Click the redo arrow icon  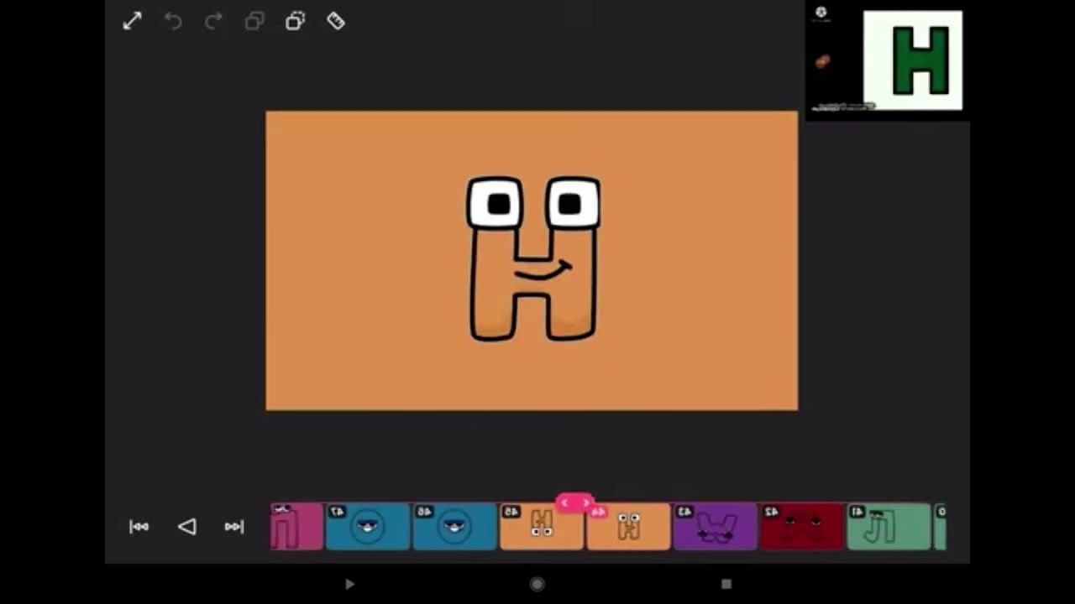(213, 22)
